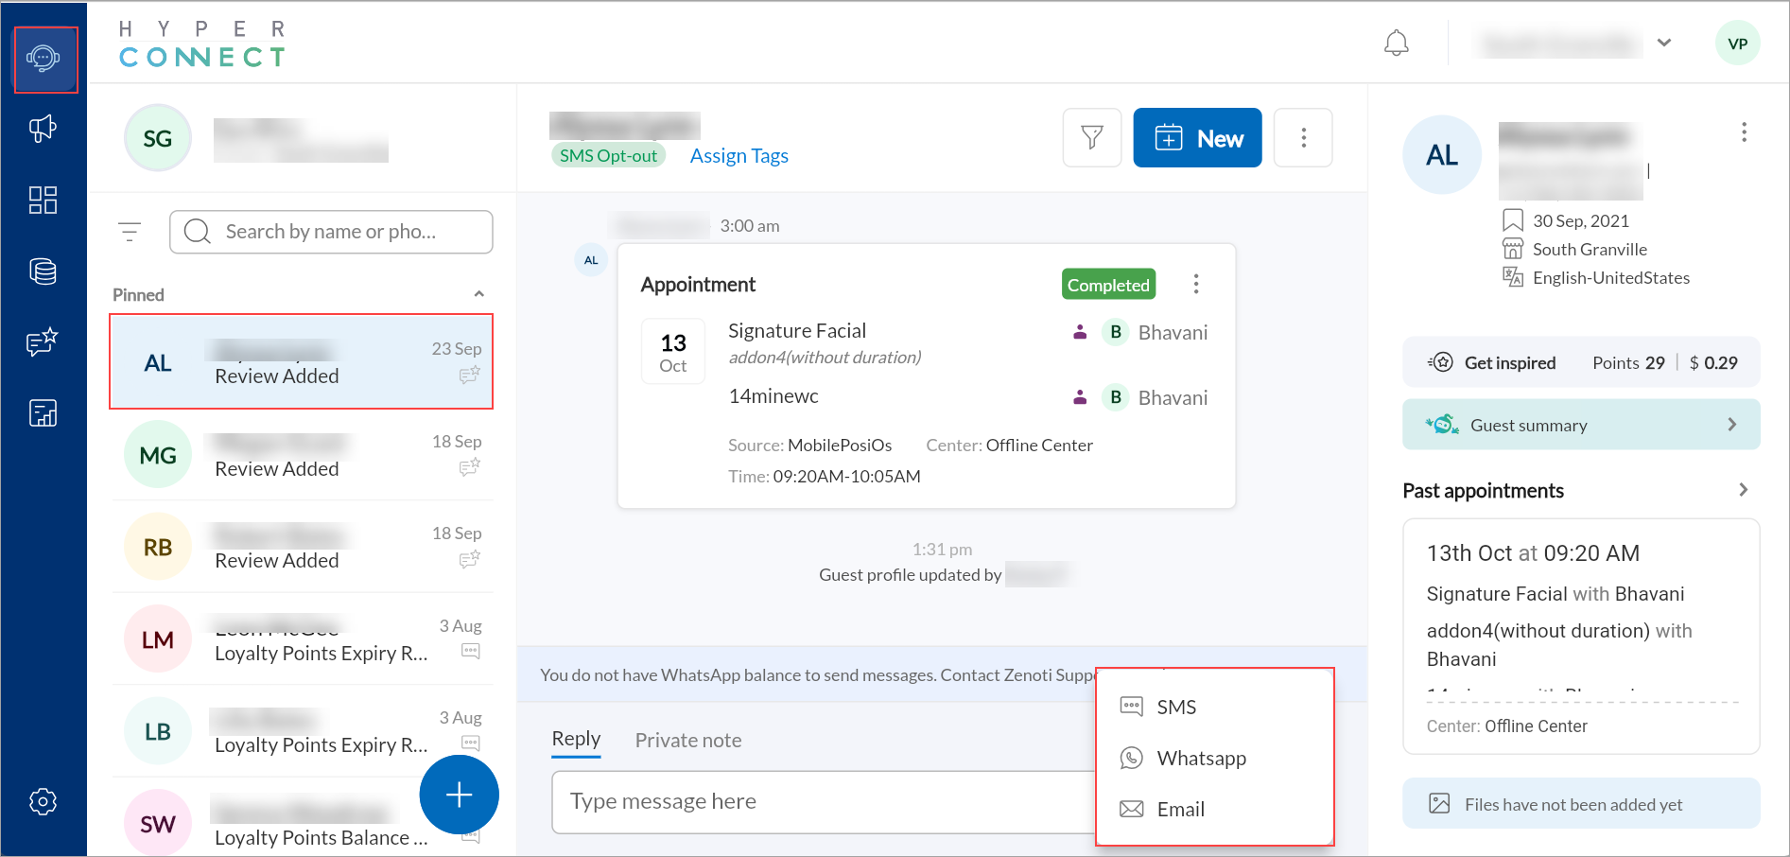Click the Assign Tags link

(739, 156)
